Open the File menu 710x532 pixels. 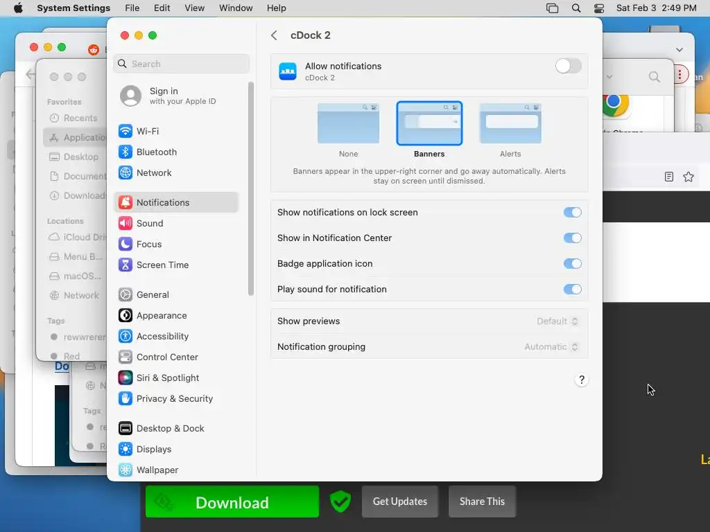pyautogui.click(x=132, y=8)
